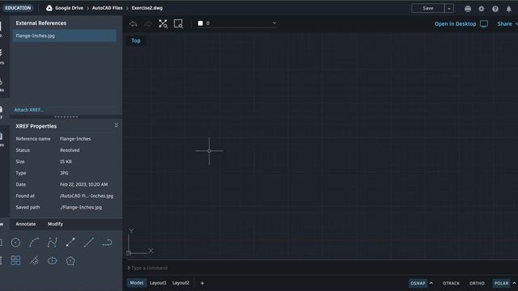This screenshot has width=518, height=291.
Task: Click the Share button
Action: (504, 23)
